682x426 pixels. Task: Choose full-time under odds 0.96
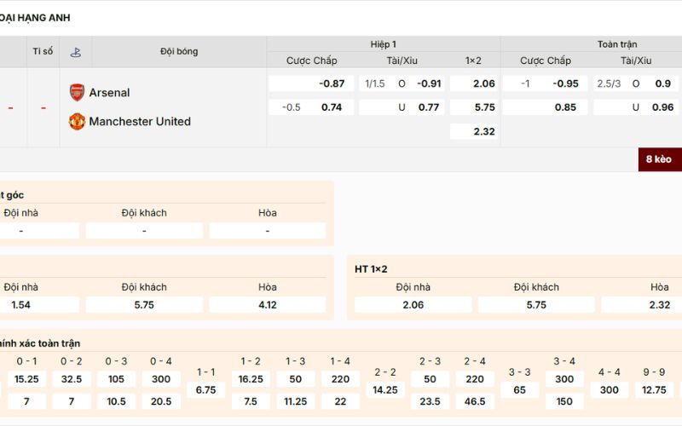tap(636, 107)
